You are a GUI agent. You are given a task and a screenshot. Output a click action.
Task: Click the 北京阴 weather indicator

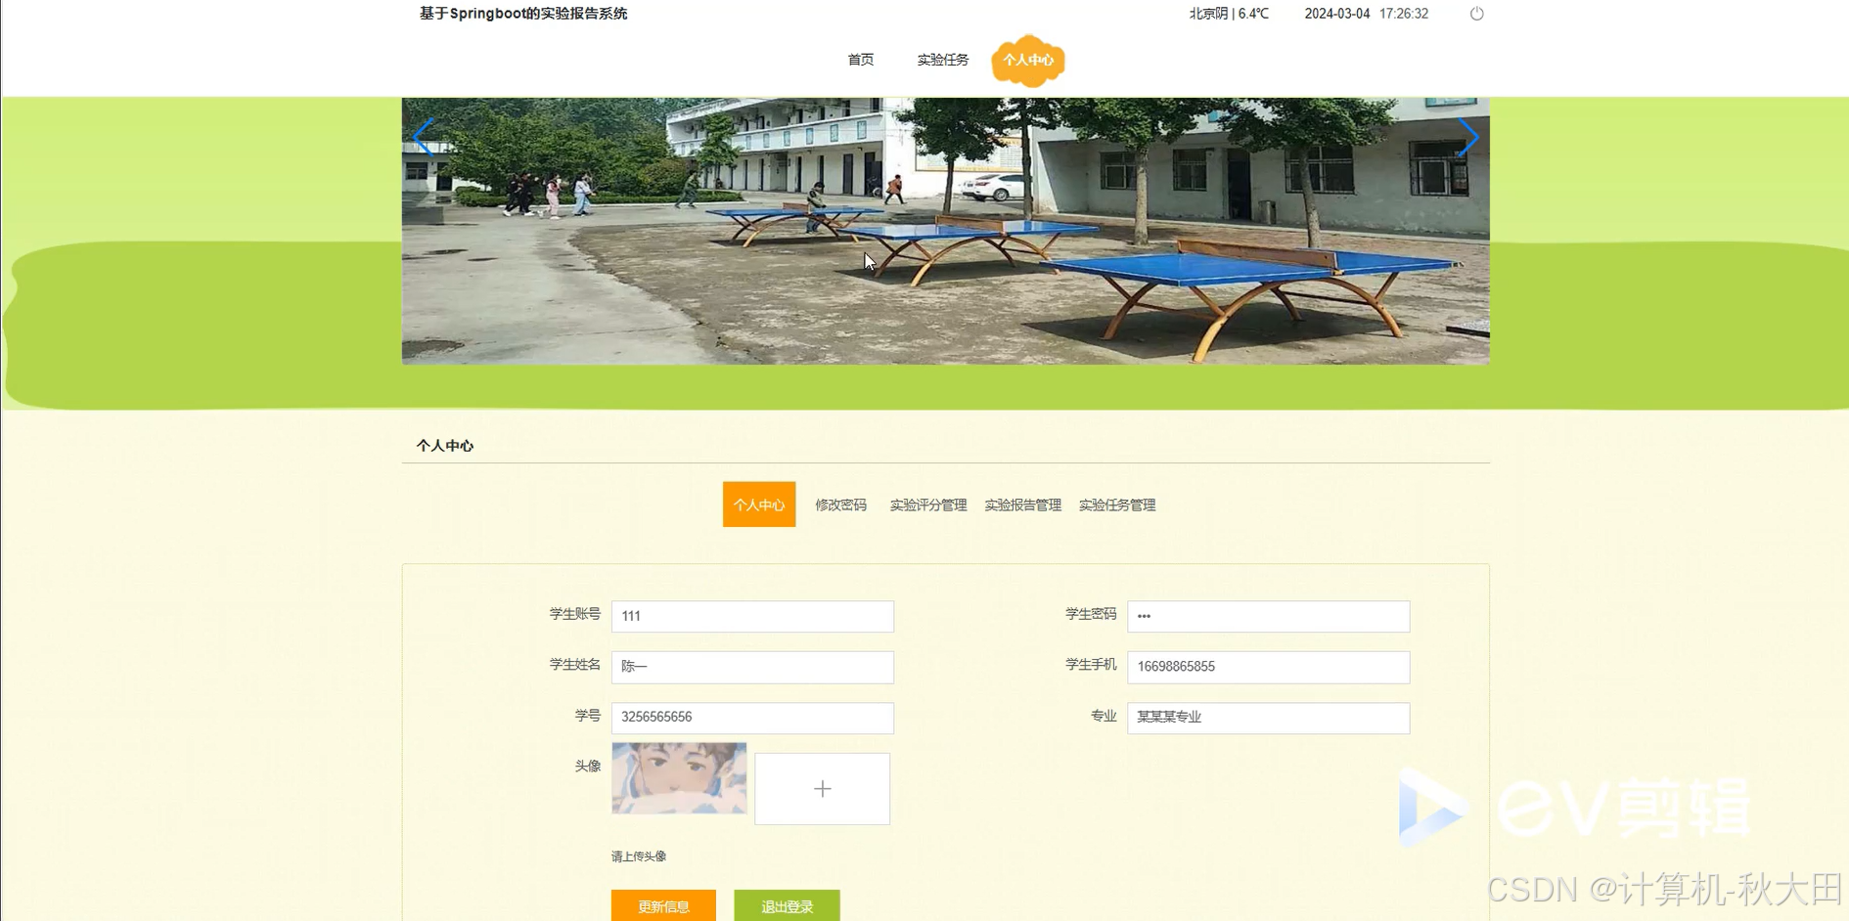[1207, 13]
